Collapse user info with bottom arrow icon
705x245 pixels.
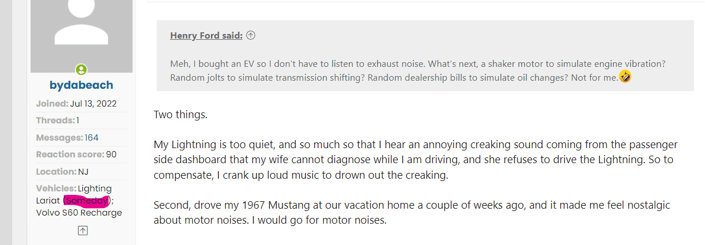(x=82, y=231)
